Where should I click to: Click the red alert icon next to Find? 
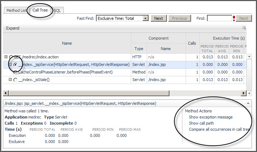click(234, 18)
